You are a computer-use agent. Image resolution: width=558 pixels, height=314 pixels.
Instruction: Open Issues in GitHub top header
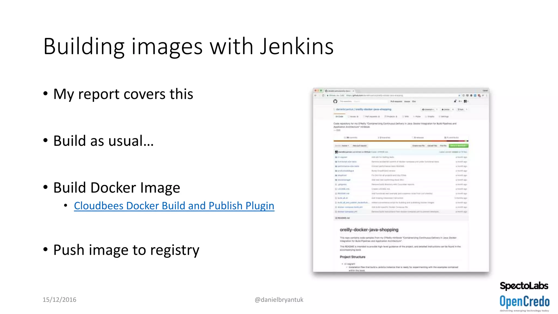[407, 101]
